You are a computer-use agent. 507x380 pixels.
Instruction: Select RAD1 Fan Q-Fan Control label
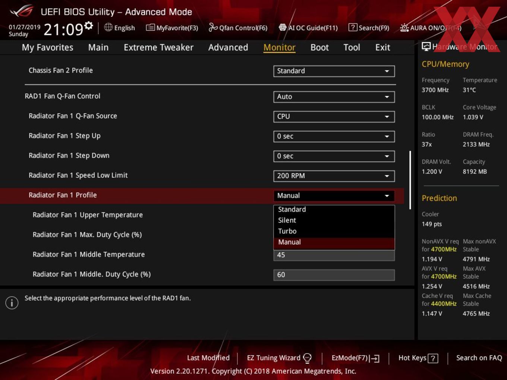tap(63, 96)
